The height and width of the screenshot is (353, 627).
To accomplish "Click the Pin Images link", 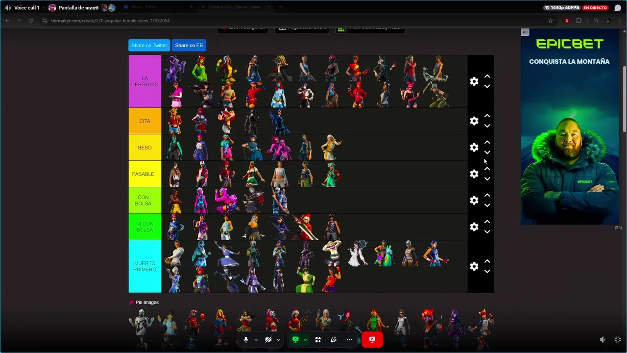I will [x=147, y=303].
